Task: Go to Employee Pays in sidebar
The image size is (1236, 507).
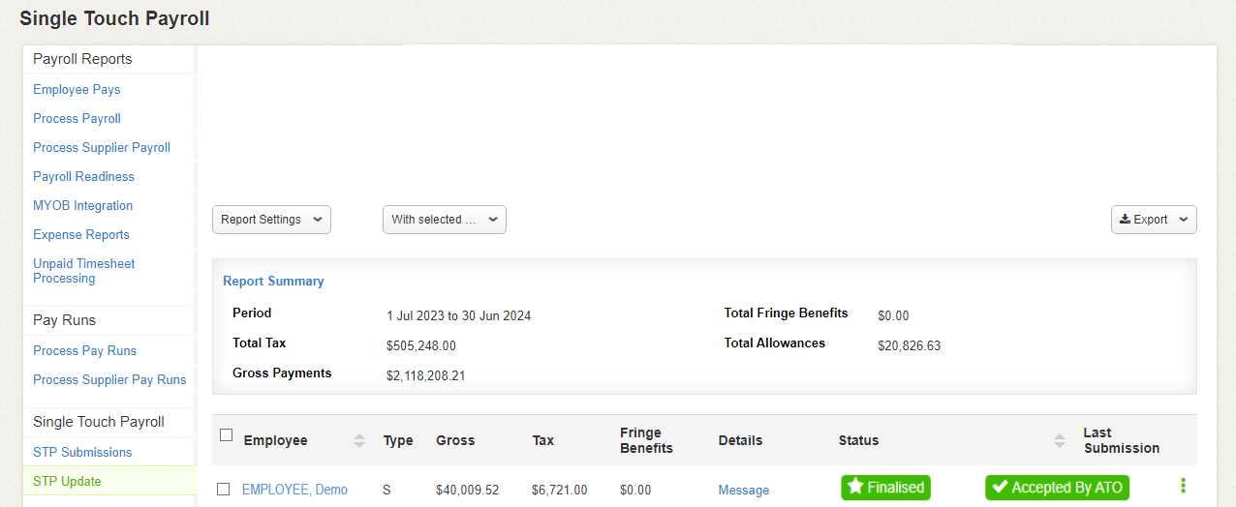Action: point(77,89)
